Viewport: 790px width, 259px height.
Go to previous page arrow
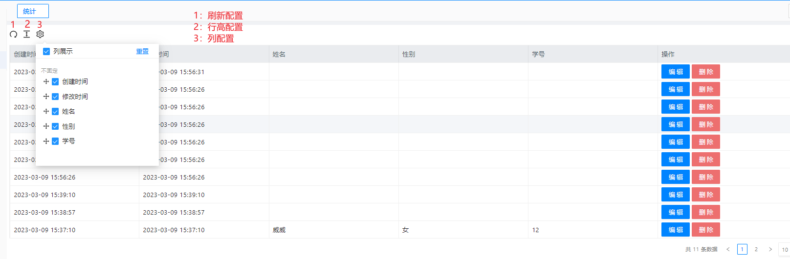click(x=728, y=249)
